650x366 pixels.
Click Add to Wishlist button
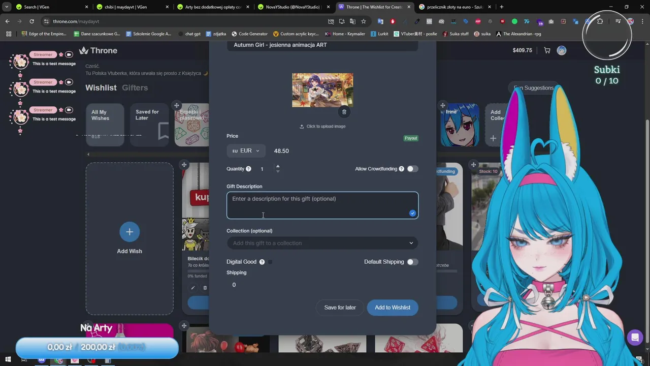pyautogui.click(x=393, y=308)
